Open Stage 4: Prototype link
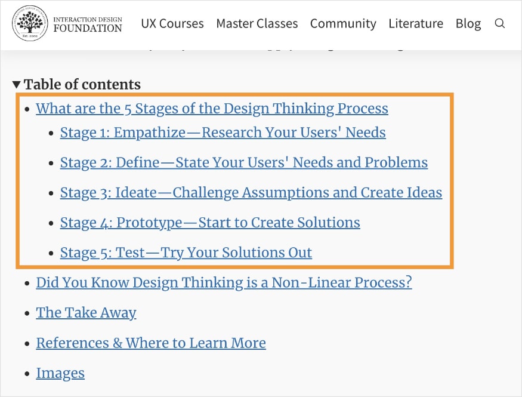This screenshot has width=522, height=397. 210,223
